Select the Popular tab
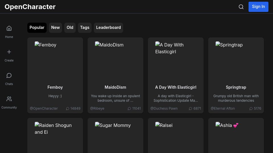 37,27
